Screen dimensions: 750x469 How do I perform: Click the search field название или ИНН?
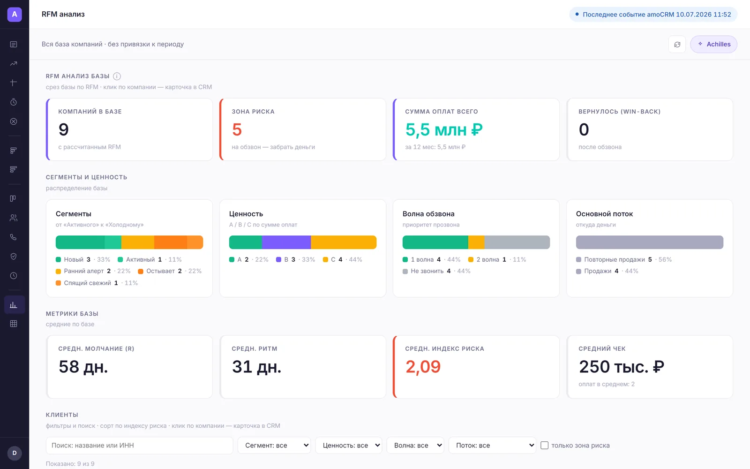click(140, 446)
